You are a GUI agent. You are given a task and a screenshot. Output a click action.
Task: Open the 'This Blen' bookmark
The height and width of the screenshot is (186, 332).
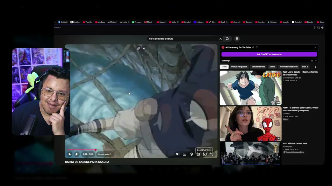point(88,22)
